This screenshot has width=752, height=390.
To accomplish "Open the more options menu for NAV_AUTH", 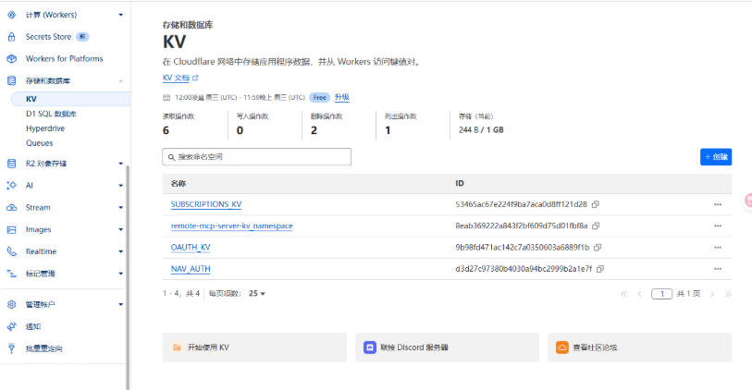I will 718,269.
